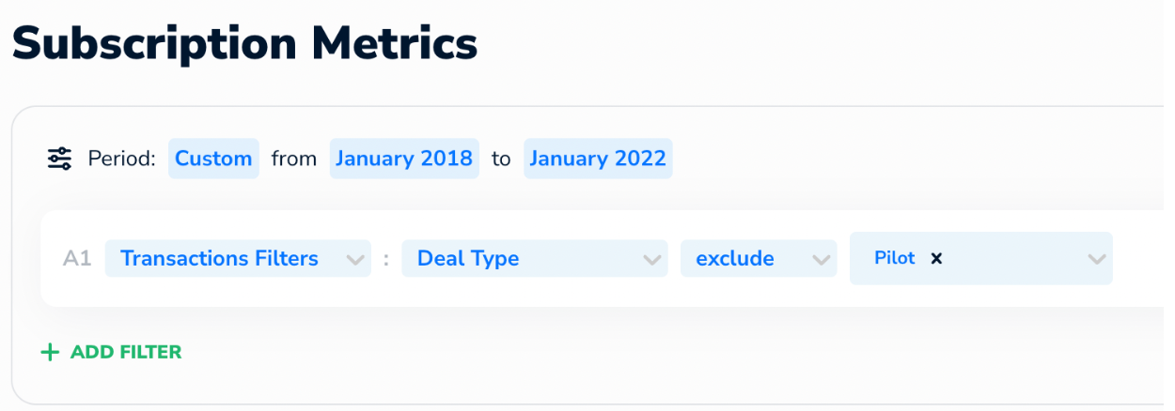Viewport: 1175px width, 411px height.
Task: Open the Transactions Filters dropdown
Action: (x=238, y=258)
